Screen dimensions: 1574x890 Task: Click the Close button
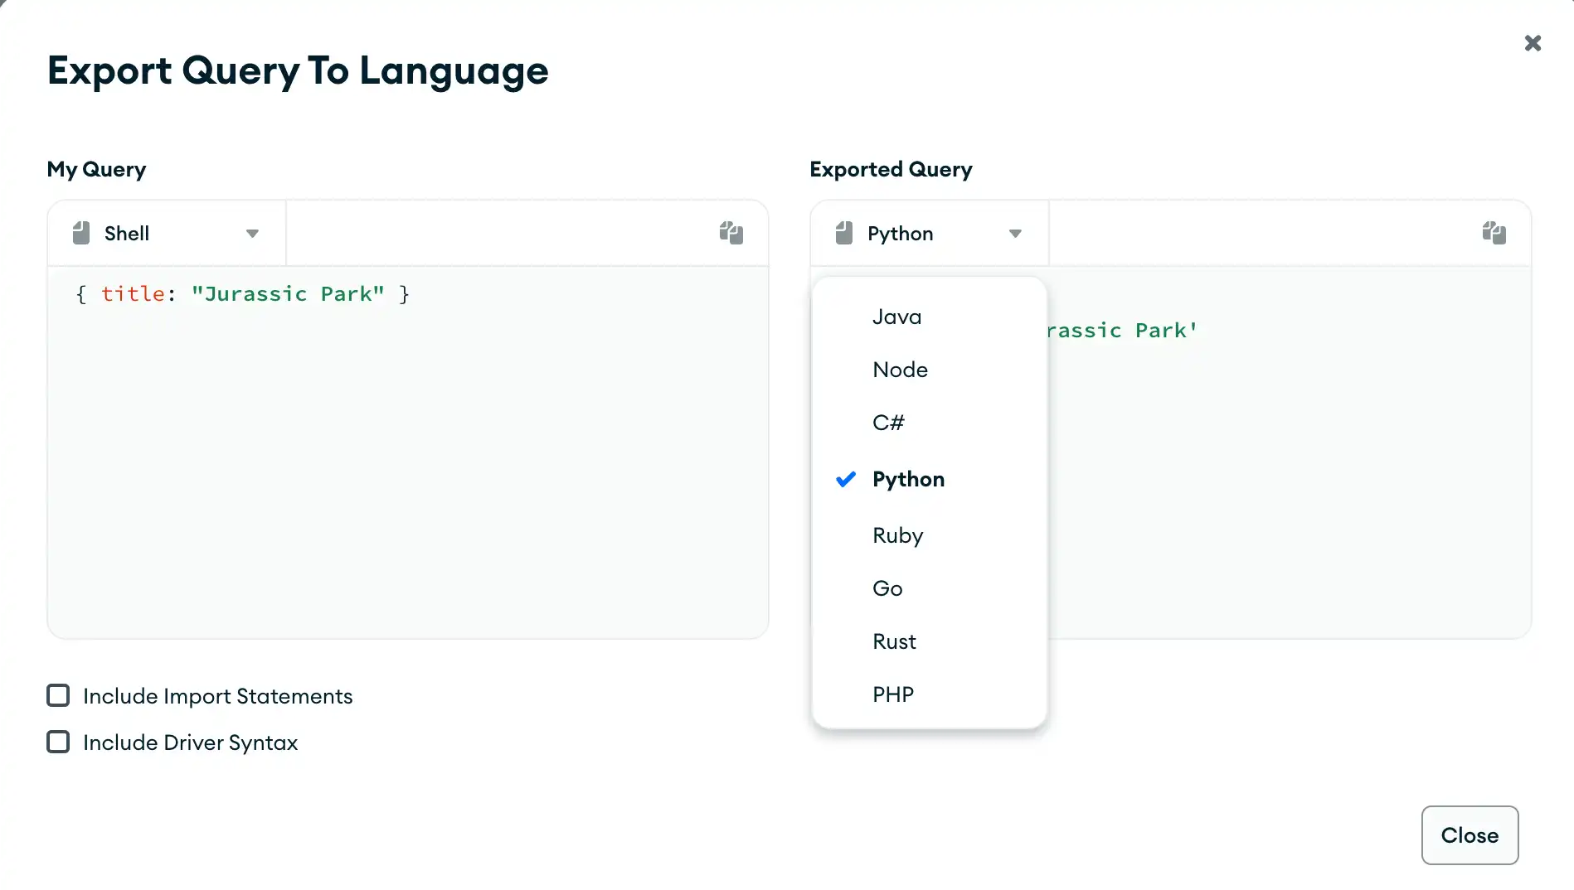click(1469, 835)
